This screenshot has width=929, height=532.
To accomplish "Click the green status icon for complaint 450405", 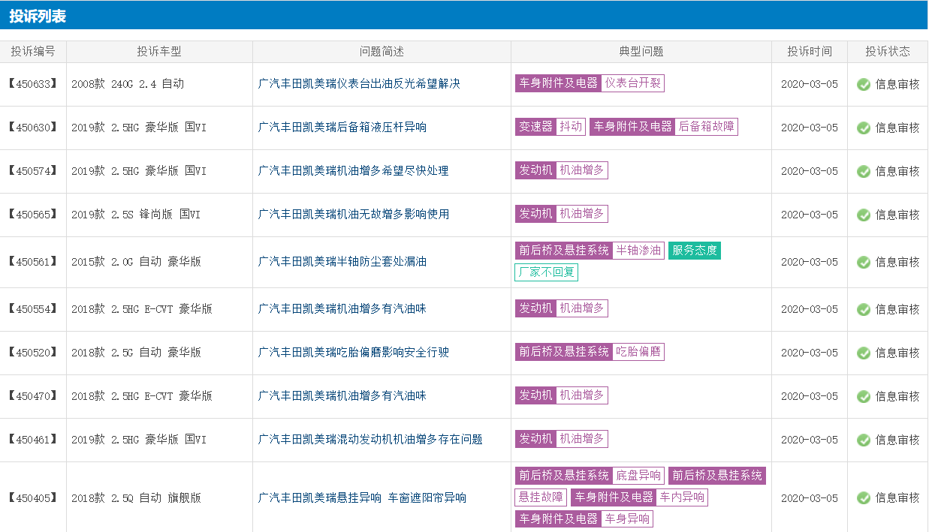I will [x=864, y=497].
